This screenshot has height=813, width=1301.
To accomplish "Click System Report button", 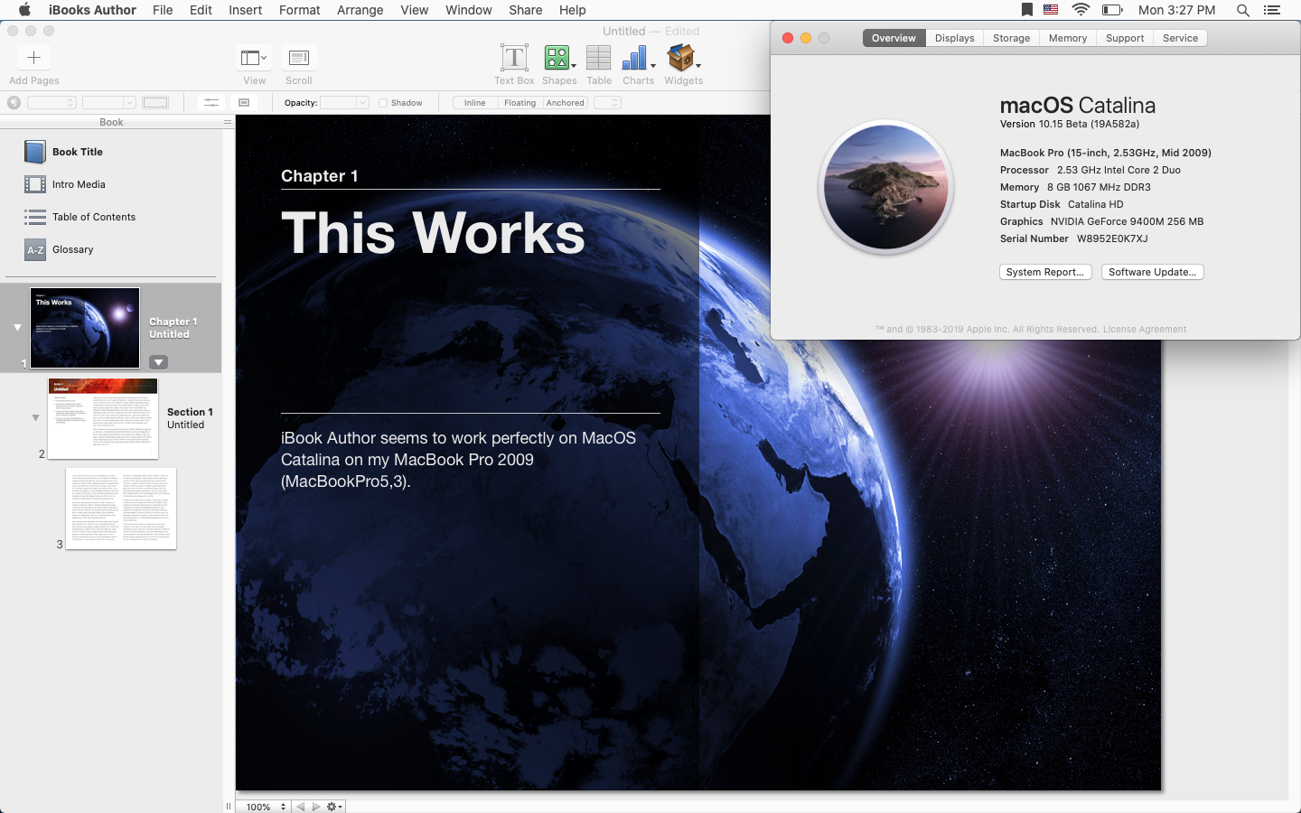I will coord(1045,272).
